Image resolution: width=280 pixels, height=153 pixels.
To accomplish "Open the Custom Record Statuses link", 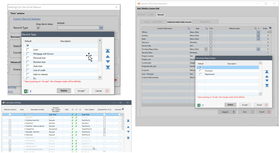I will click(x=27, y=19).
